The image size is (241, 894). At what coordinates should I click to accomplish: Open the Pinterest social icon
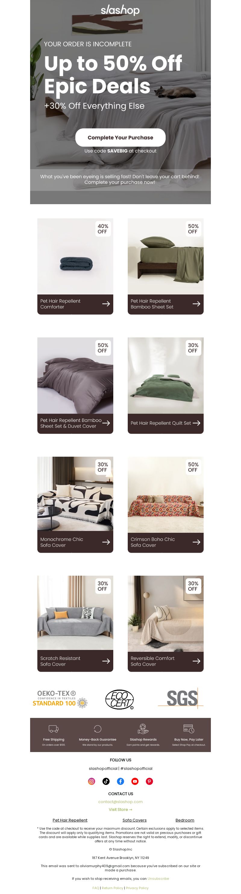pyautogui.click(x=149, y=781)
